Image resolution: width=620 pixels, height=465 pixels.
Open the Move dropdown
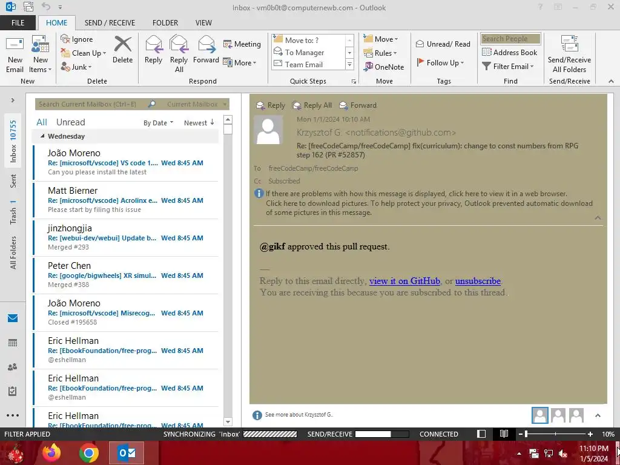pos(381,39)
